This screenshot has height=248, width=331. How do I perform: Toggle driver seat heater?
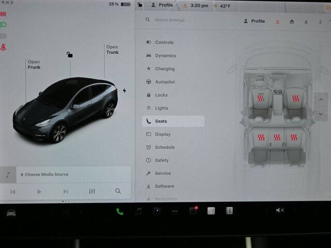point(260,98)
